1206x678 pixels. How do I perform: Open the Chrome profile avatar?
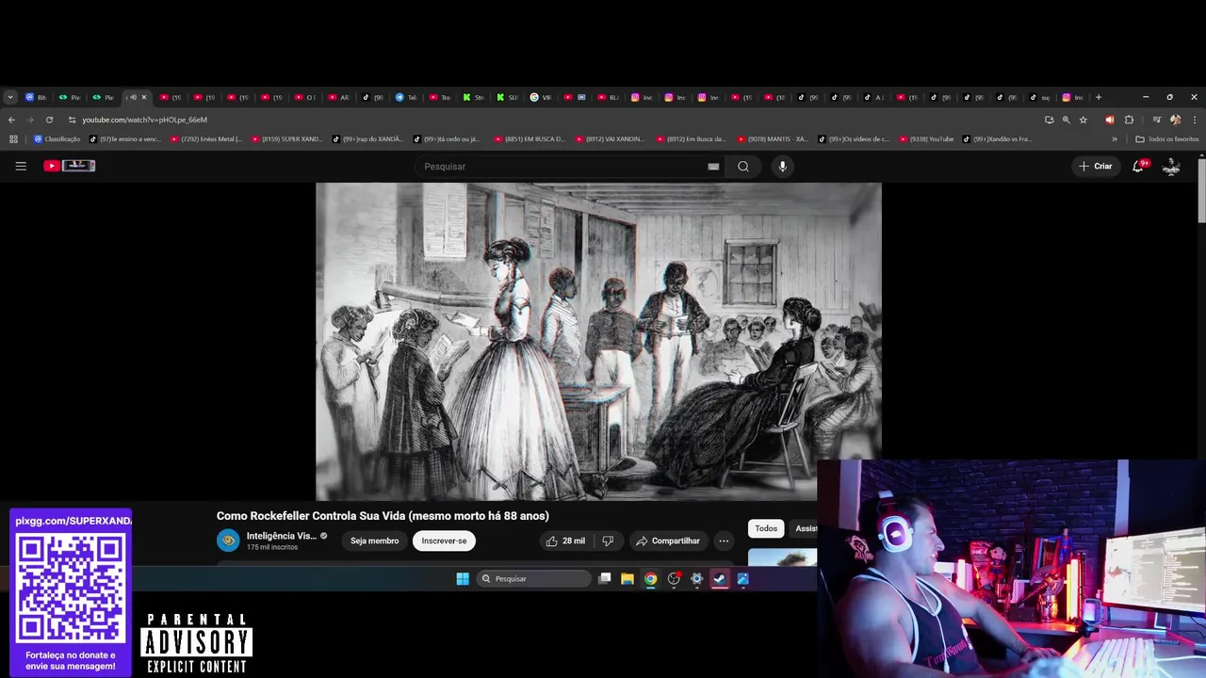(1175, 120)
